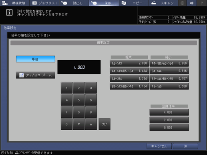Open タテ/ヨコ ズーム setting
Screen dimensions: 207x155
click(36, 75)
